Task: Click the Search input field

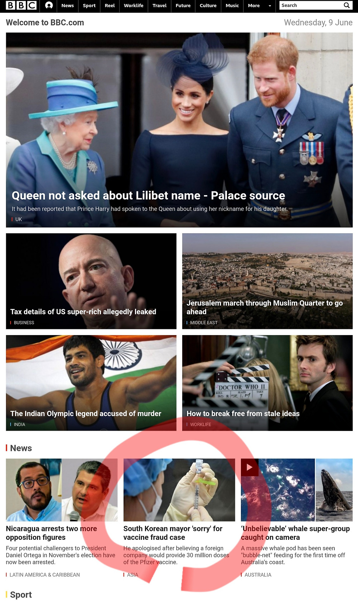Action: point(311,5)
